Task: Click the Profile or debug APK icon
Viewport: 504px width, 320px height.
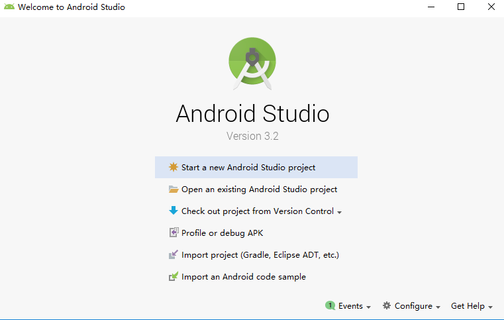Action: pyautogui.click(x=174, y=232)
